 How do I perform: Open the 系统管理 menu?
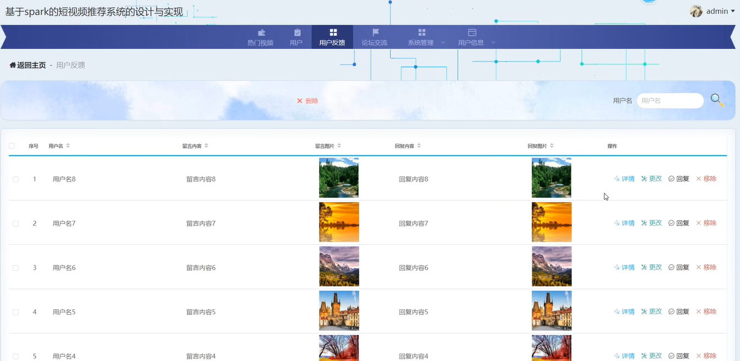pos(421,37)
